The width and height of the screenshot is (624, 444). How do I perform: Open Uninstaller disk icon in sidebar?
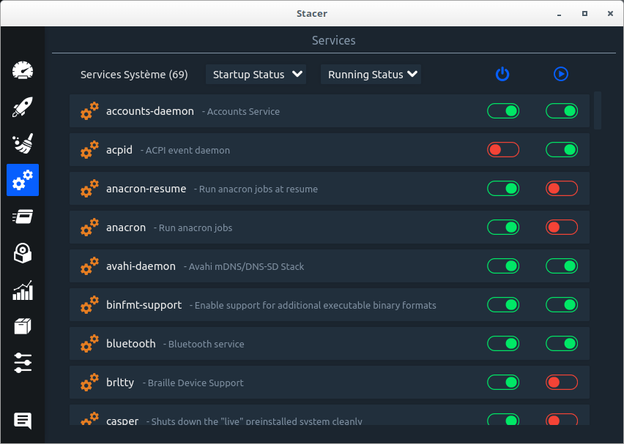23,253
